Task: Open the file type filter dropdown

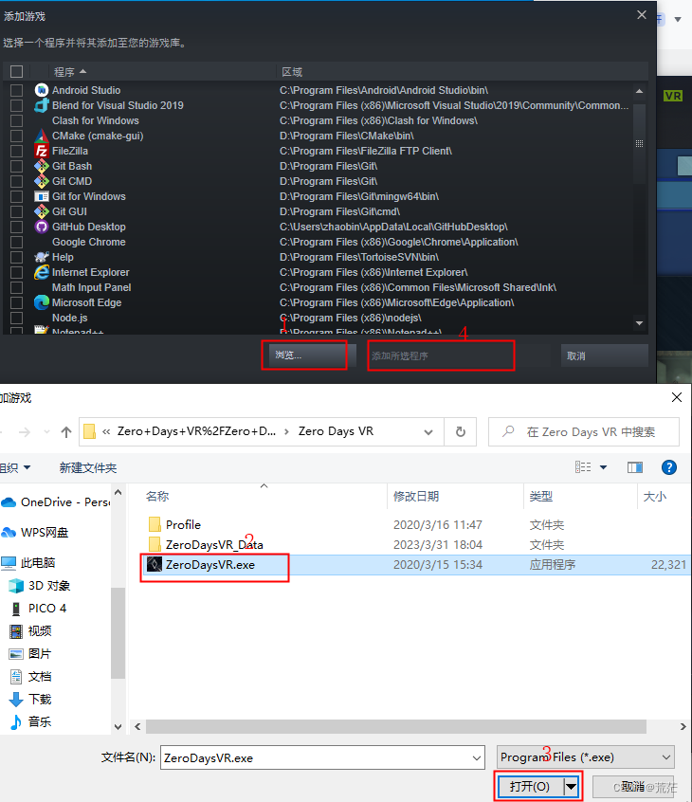Action: pyautogui.click(x=665, y=757)
